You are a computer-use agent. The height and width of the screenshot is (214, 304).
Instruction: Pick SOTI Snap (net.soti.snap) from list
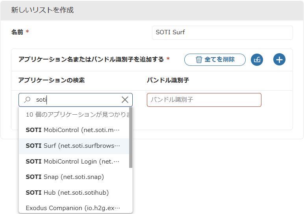(x=74, y=177)
